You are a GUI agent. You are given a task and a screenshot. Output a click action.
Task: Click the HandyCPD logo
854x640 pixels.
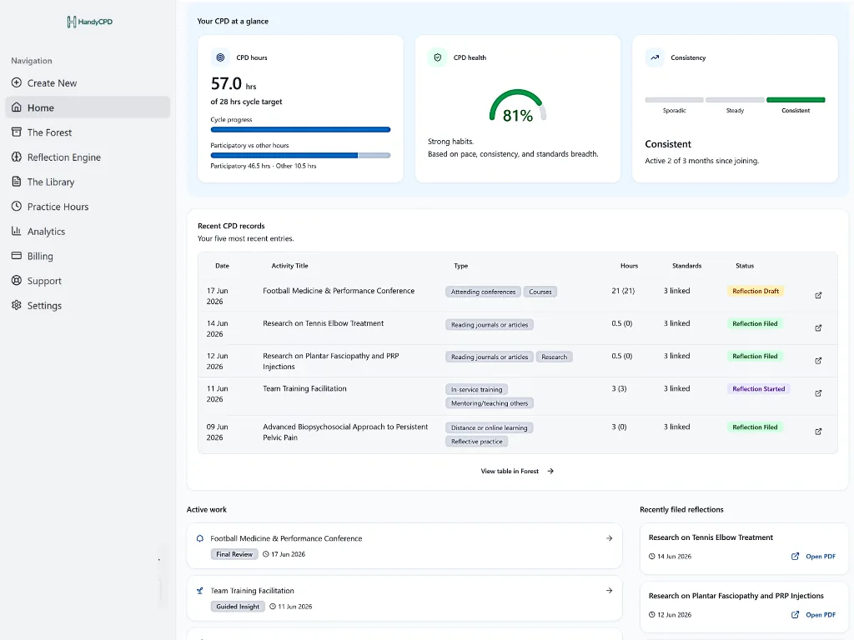(x=90, y=22)
